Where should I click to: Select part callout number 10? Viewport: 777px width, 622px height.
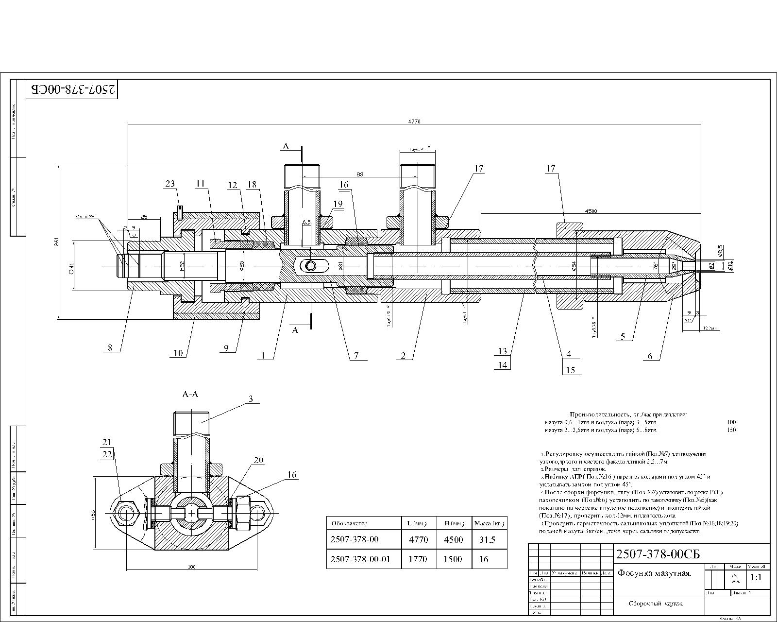point(178,353)
